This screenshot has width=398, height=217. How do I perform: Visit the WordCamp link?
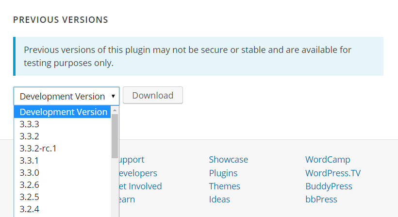(328, 159)
